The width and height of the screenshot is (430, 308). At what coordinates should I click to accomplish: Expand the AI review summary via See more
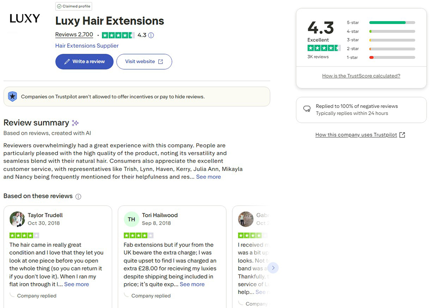point(209,177)
